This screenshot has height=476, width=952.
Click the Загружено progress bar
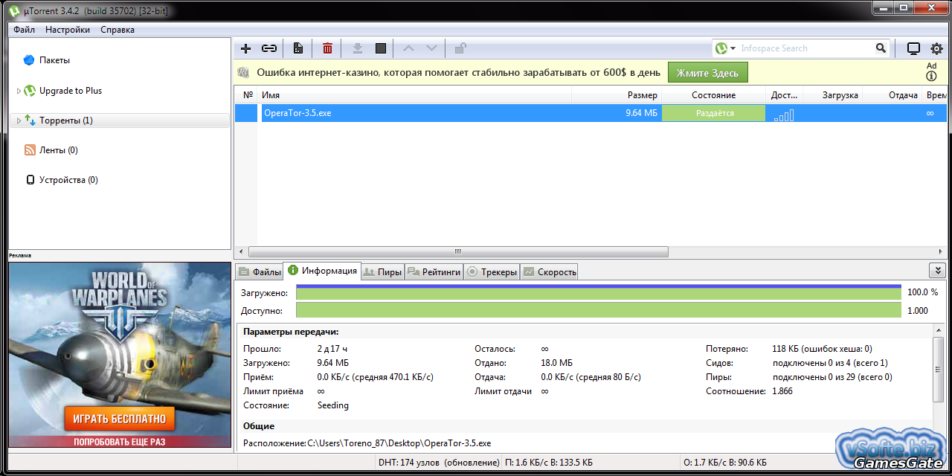coord(599,292)
